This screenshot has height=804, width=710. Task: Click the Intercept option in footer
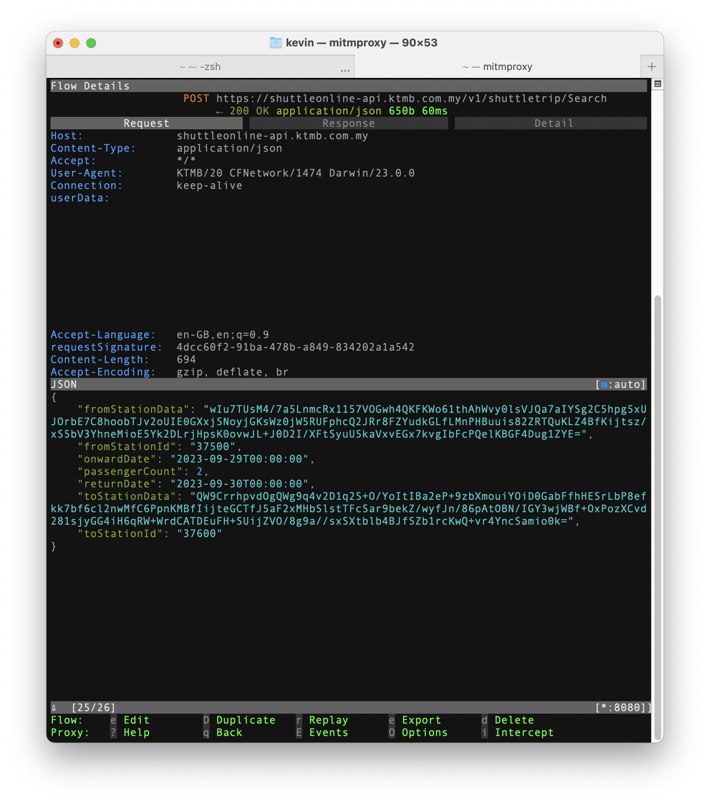coord(524,733)
